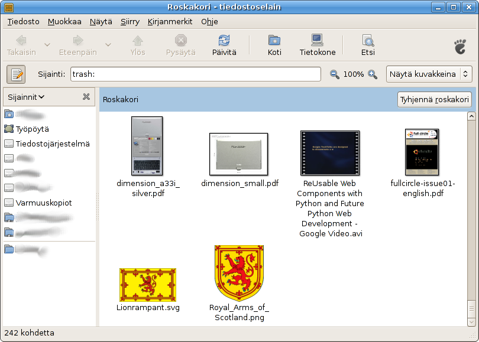
Task: Open the Näytä kuvakkeina view dropdown
Action: pyautogui.click(x=429, y=74)
